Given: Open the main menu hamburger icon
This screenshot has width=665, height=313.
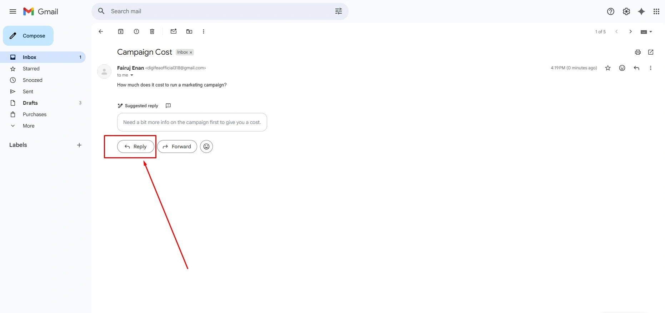Looking at the screenshot, I should pyautogui.click(x=13, y=11).
